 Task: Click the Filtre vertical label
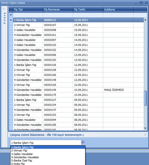point(5,18)
